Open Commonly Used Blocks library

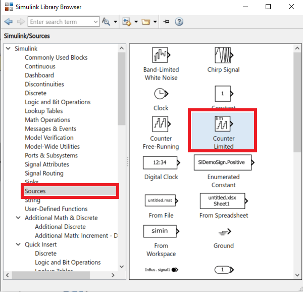point(56,57)
